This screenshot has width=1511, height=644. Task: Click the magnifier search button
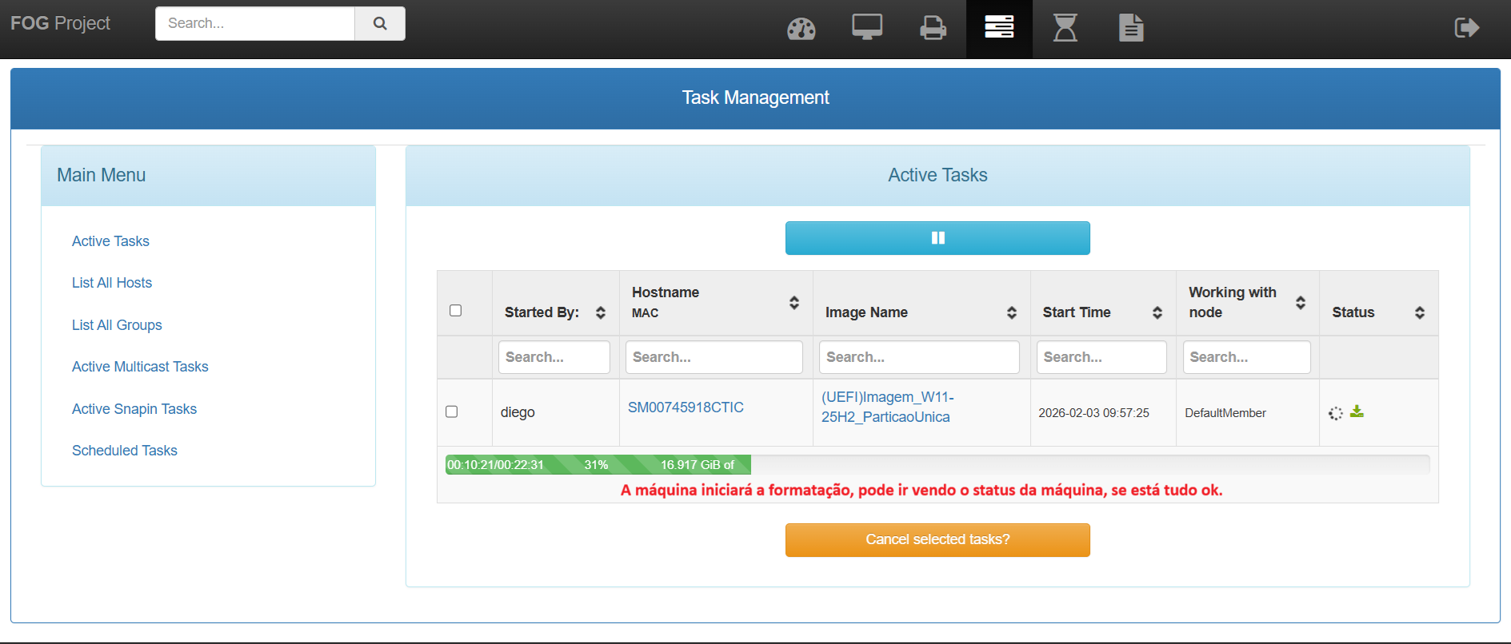380,24
